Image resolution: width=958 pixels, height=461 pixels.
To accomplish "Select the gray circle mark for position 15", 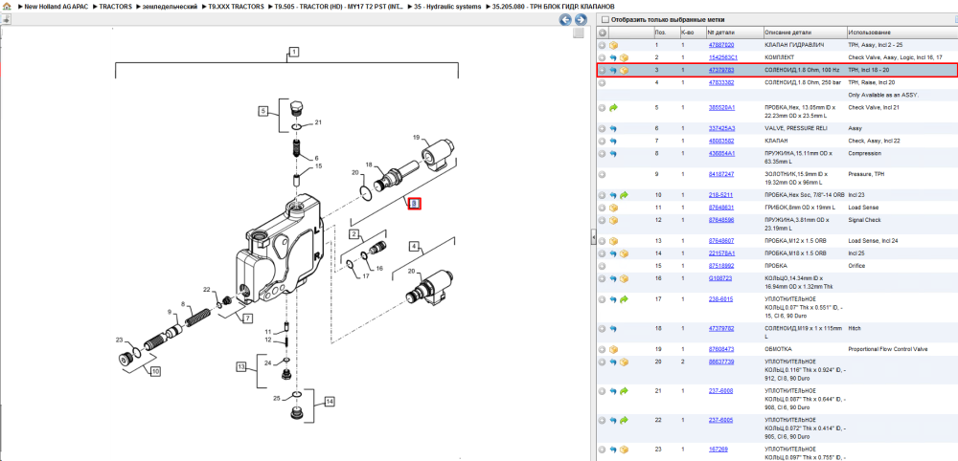I will [x=603, y=266].
